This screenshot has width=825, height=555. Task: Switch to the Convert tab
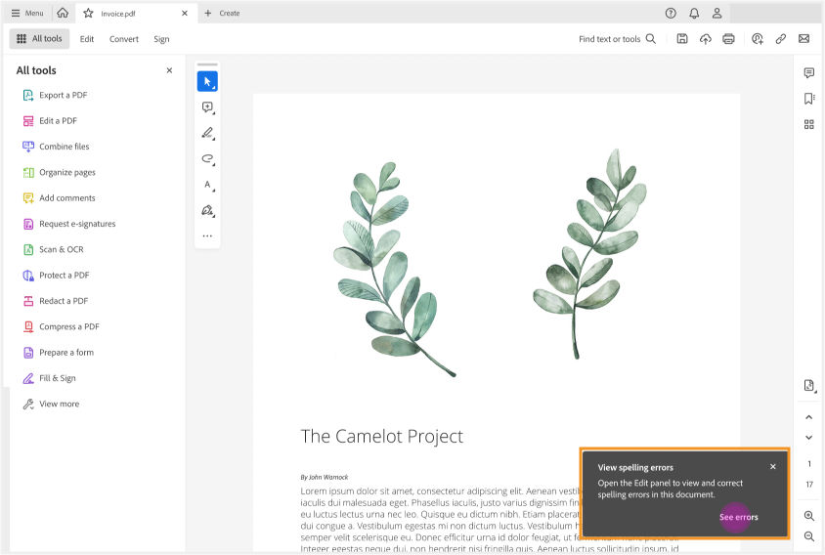[x=124, y=39]
